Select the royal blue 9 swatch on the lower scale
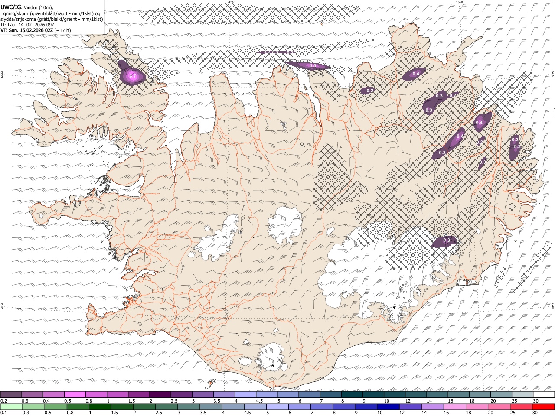The image size is (555, 416). click(366, 407)
